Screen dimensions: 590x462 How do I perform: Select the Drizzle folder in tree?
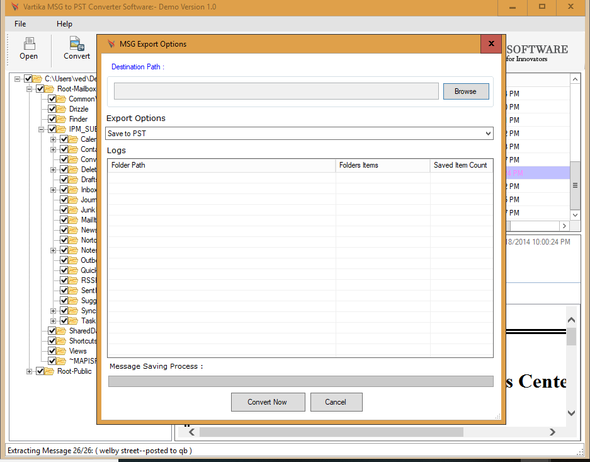coord(79,109)
